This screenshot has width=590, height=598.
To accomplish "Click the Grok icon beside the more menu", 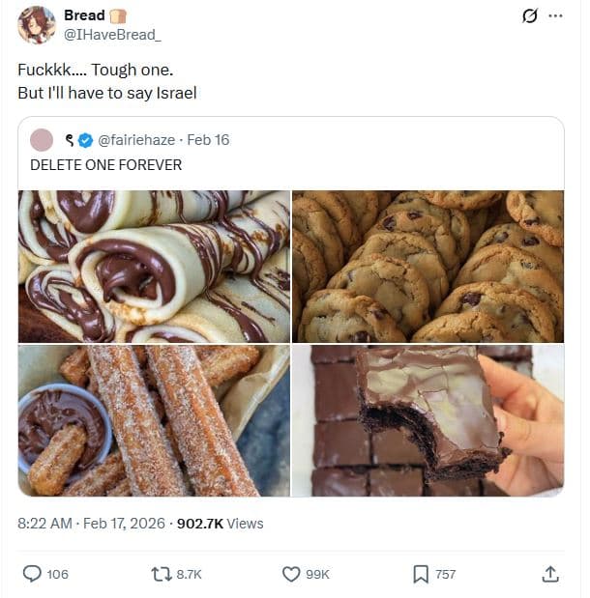I will coord(529,15).
